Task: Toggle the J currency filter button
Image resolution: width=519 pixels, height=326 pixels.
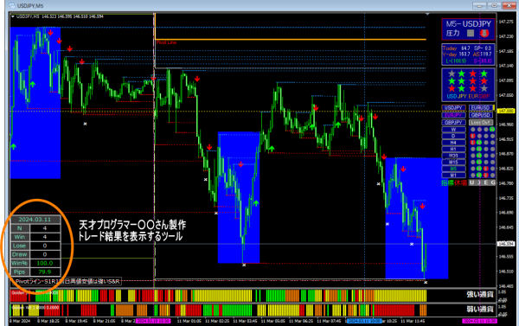Action: [x=479, y=182]
